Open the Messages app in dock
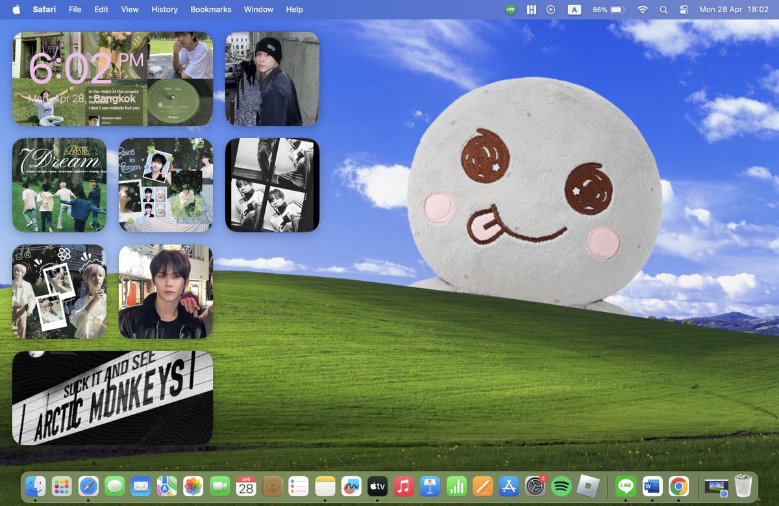The width and height of the screenshot is (779, 506). point(114,486)
